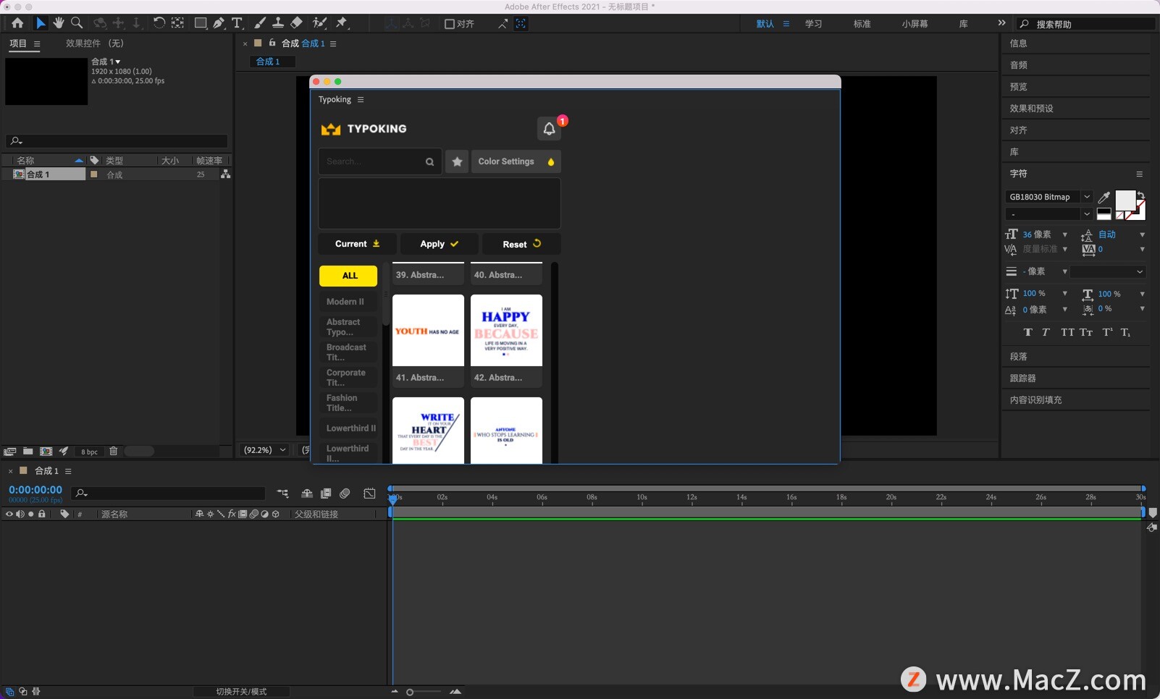Select the Eraser tool
The width and height of the screenshot is (1160, 699).
(x=296, y=23)
